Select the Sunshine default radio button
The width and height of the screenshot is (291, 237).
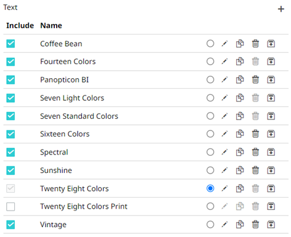coord(210,171)
